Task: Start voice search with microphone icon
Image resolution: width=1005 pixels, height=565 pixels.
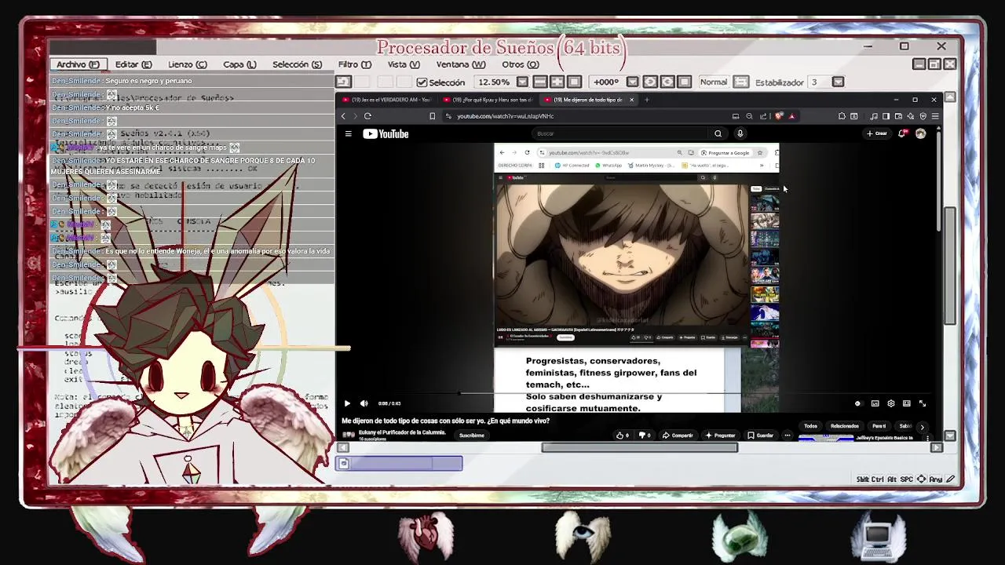Action: (740, 133)
